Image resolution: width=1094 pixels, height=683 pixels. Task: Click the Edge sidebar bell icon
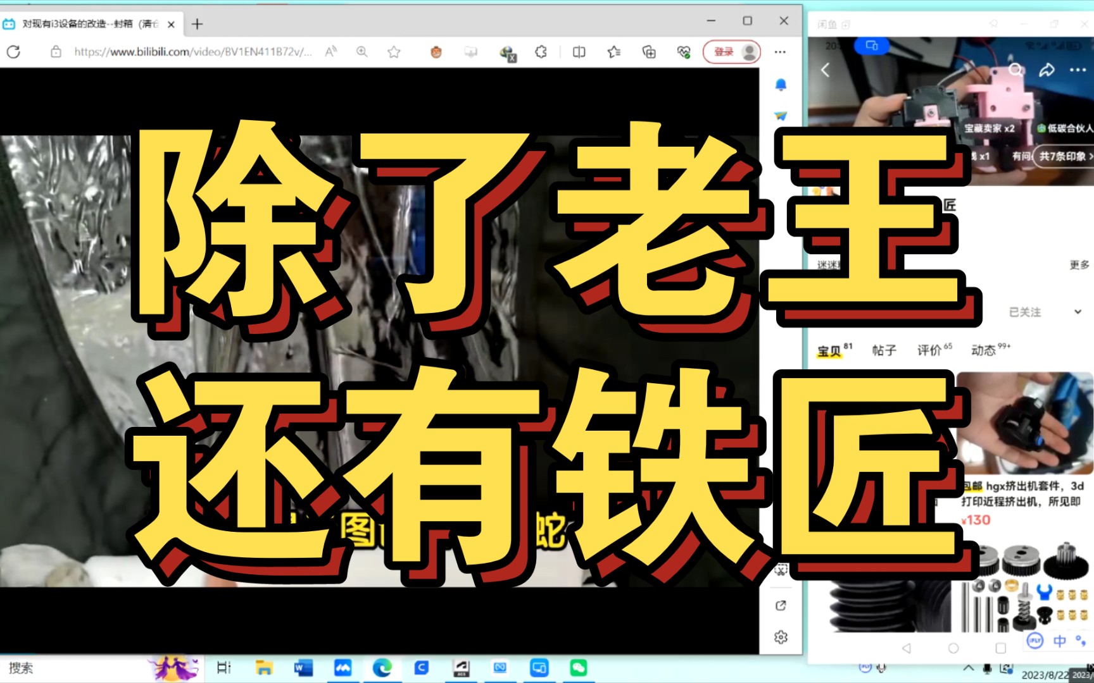(781, 85)
